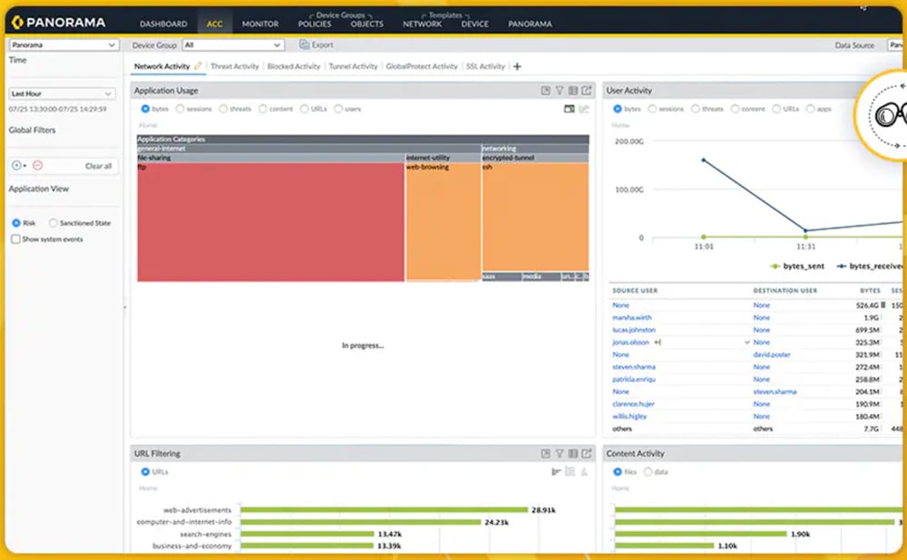The width and height of the screenshot is (907, 560).
Task: Click the Clear all filters button
Action: (x=98, y=166)
